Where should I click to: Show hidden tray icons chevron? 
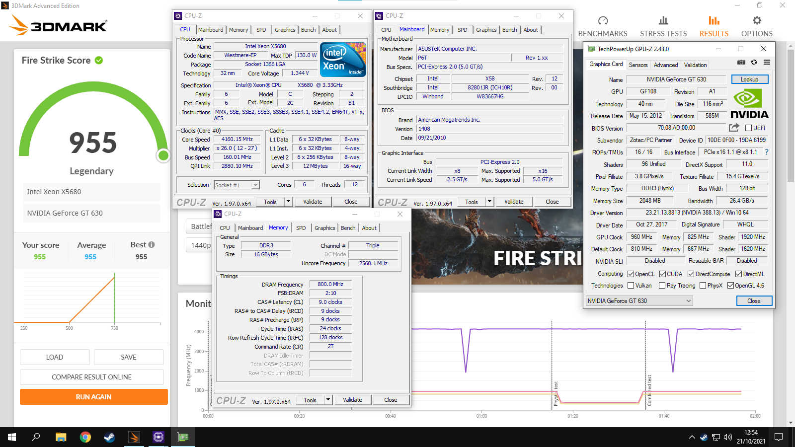click(x=692, y=437)
